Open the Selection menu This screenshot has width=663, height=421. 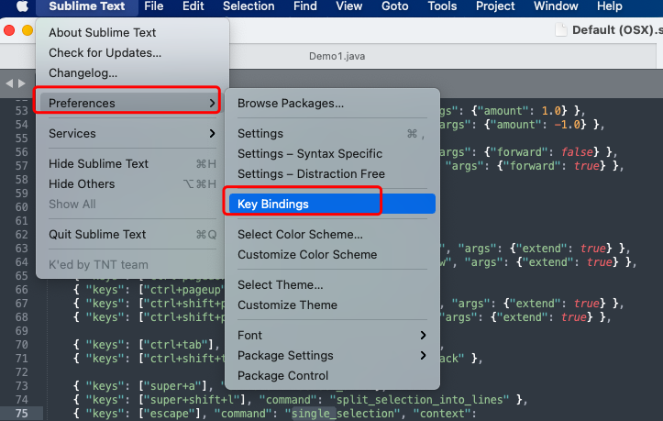pos(249,6)
